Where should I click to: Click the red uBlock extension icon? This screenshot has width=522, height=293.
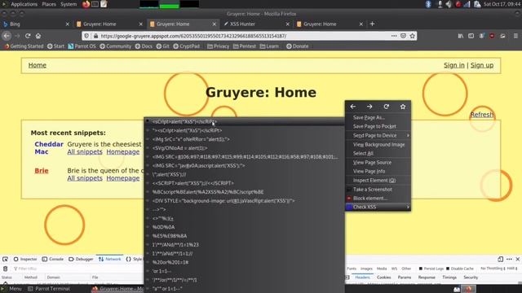(492, 36)
